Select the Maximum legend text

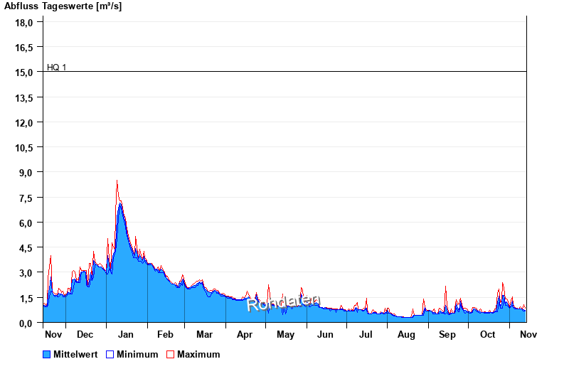pyautogui.click(x=198, y=354)
